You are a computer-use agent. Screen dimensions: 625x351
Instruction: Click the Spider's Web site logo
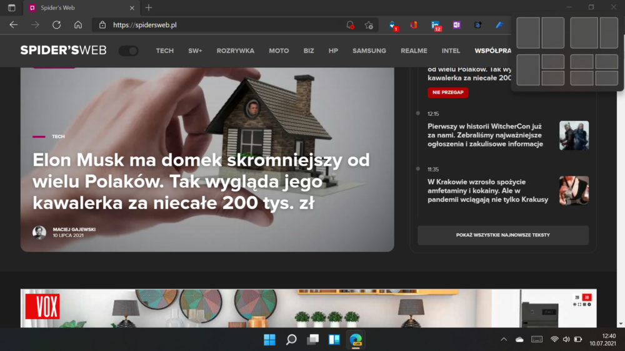tap(63, 50)
